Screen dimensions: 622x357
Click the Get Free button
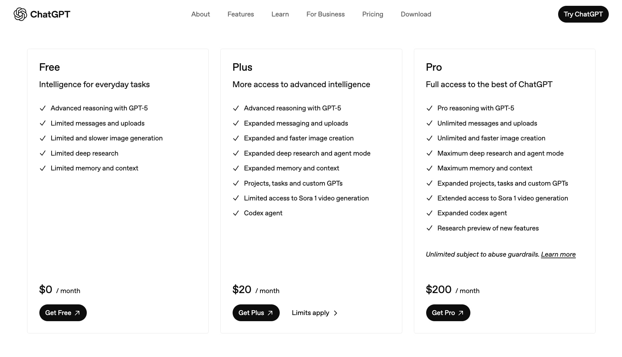[63, 313]
